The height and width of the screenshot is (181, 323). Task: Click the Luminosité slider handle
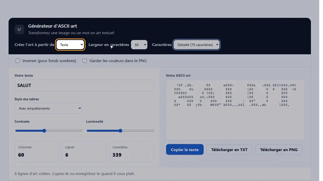pos(120,131)
